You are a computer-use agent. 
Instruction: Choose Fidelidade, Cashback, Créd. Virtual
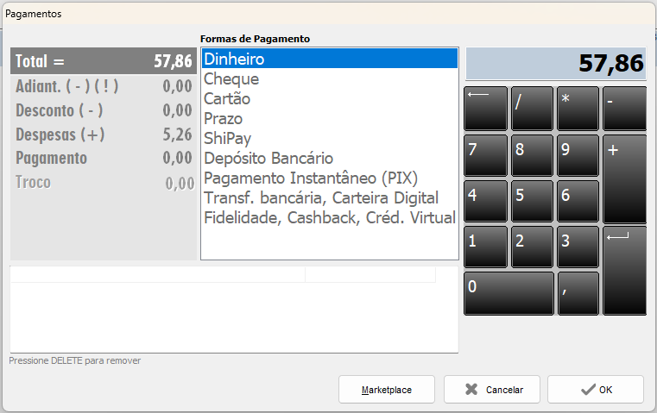[329, 218]
